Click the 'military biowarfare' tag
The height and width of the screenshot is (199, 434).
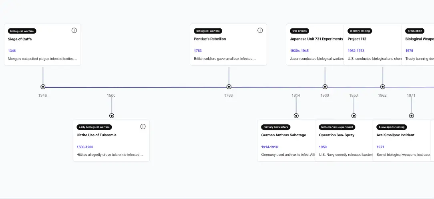coord(276,127)
